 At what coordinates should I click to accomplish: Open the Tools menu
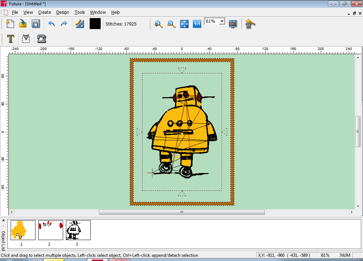pos(80,12)
